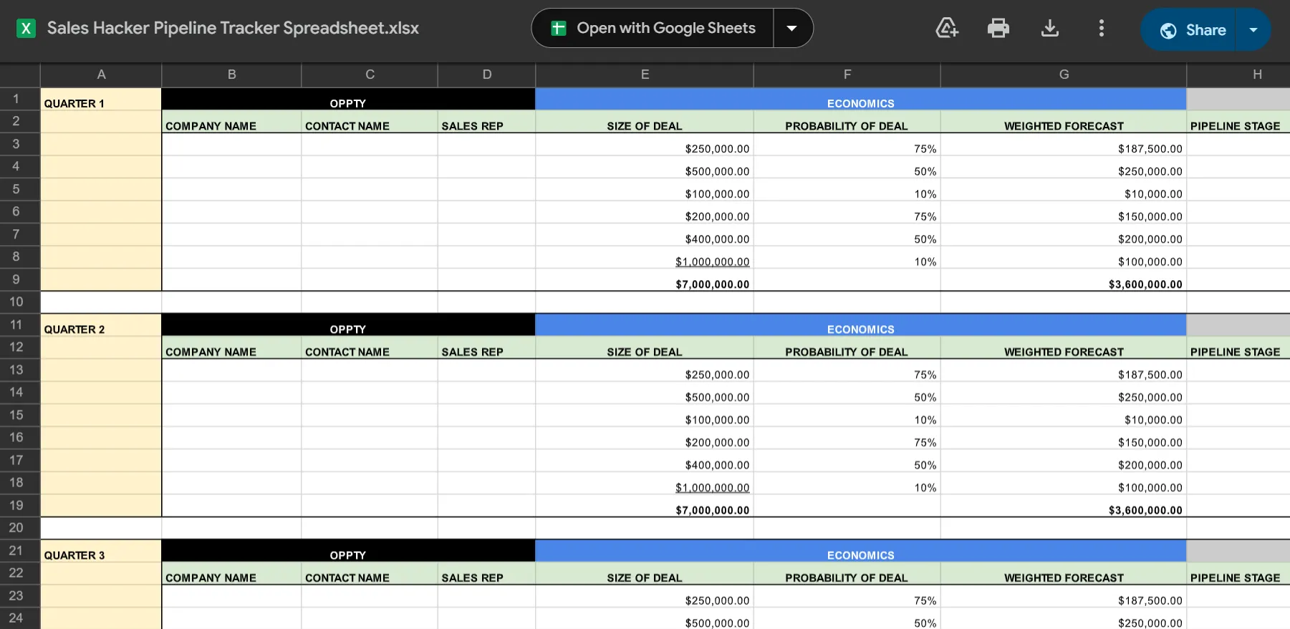This screenshot has height=629, width=1290.
Task: Select column G header
Action: [1064, 75]
